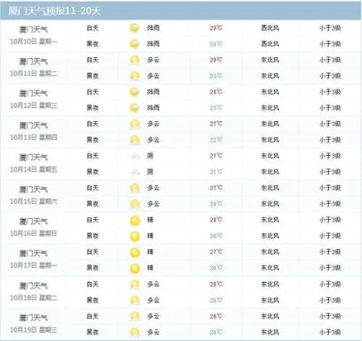Image resolution: width=362 pixels, height=341 pixels.
Task: Select the date 10月10日 星期一
Action: pyautogui.click(x=33, y=42)
